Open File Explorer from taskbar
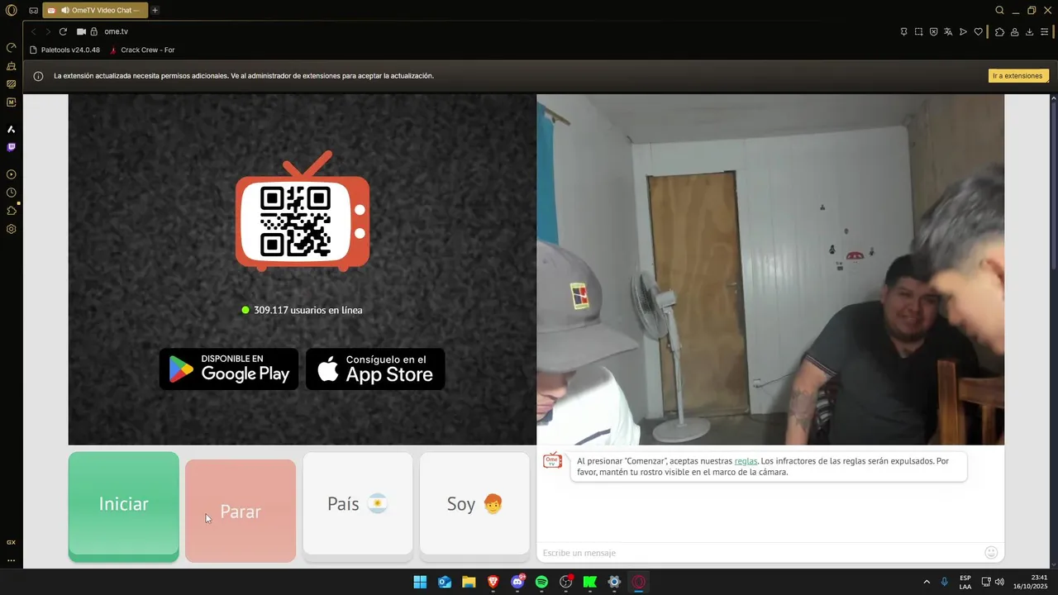The width and height of the screenshot is (1058, 595). tap(469, 582)
